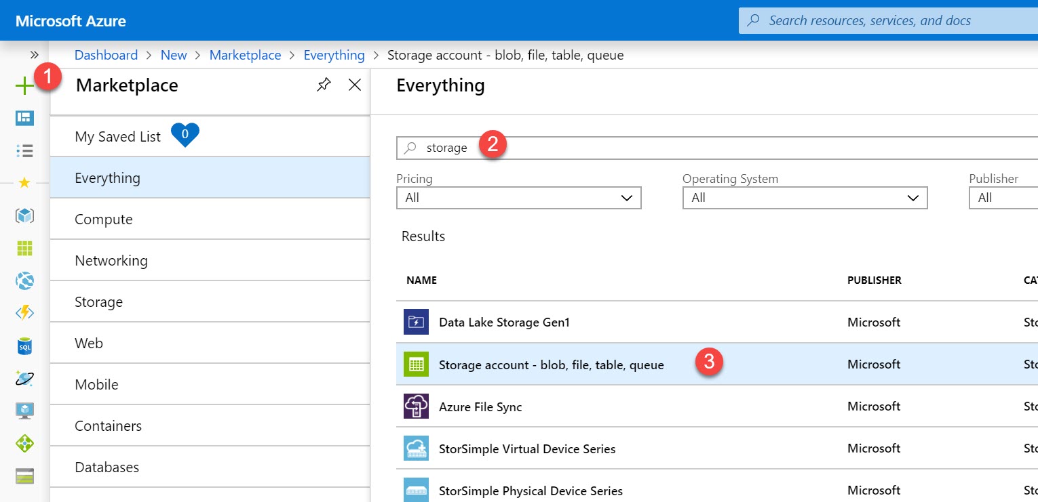1038x502 pixels.
Task: Go to Dashboard breadcrumb link
Action: [106, 55]
